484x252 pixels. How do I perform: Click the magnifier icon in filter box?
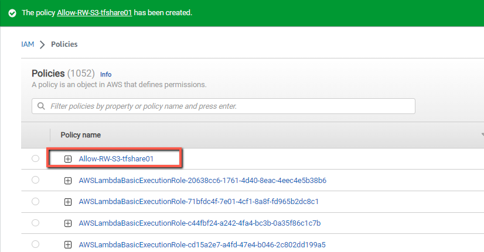[41, 106]
